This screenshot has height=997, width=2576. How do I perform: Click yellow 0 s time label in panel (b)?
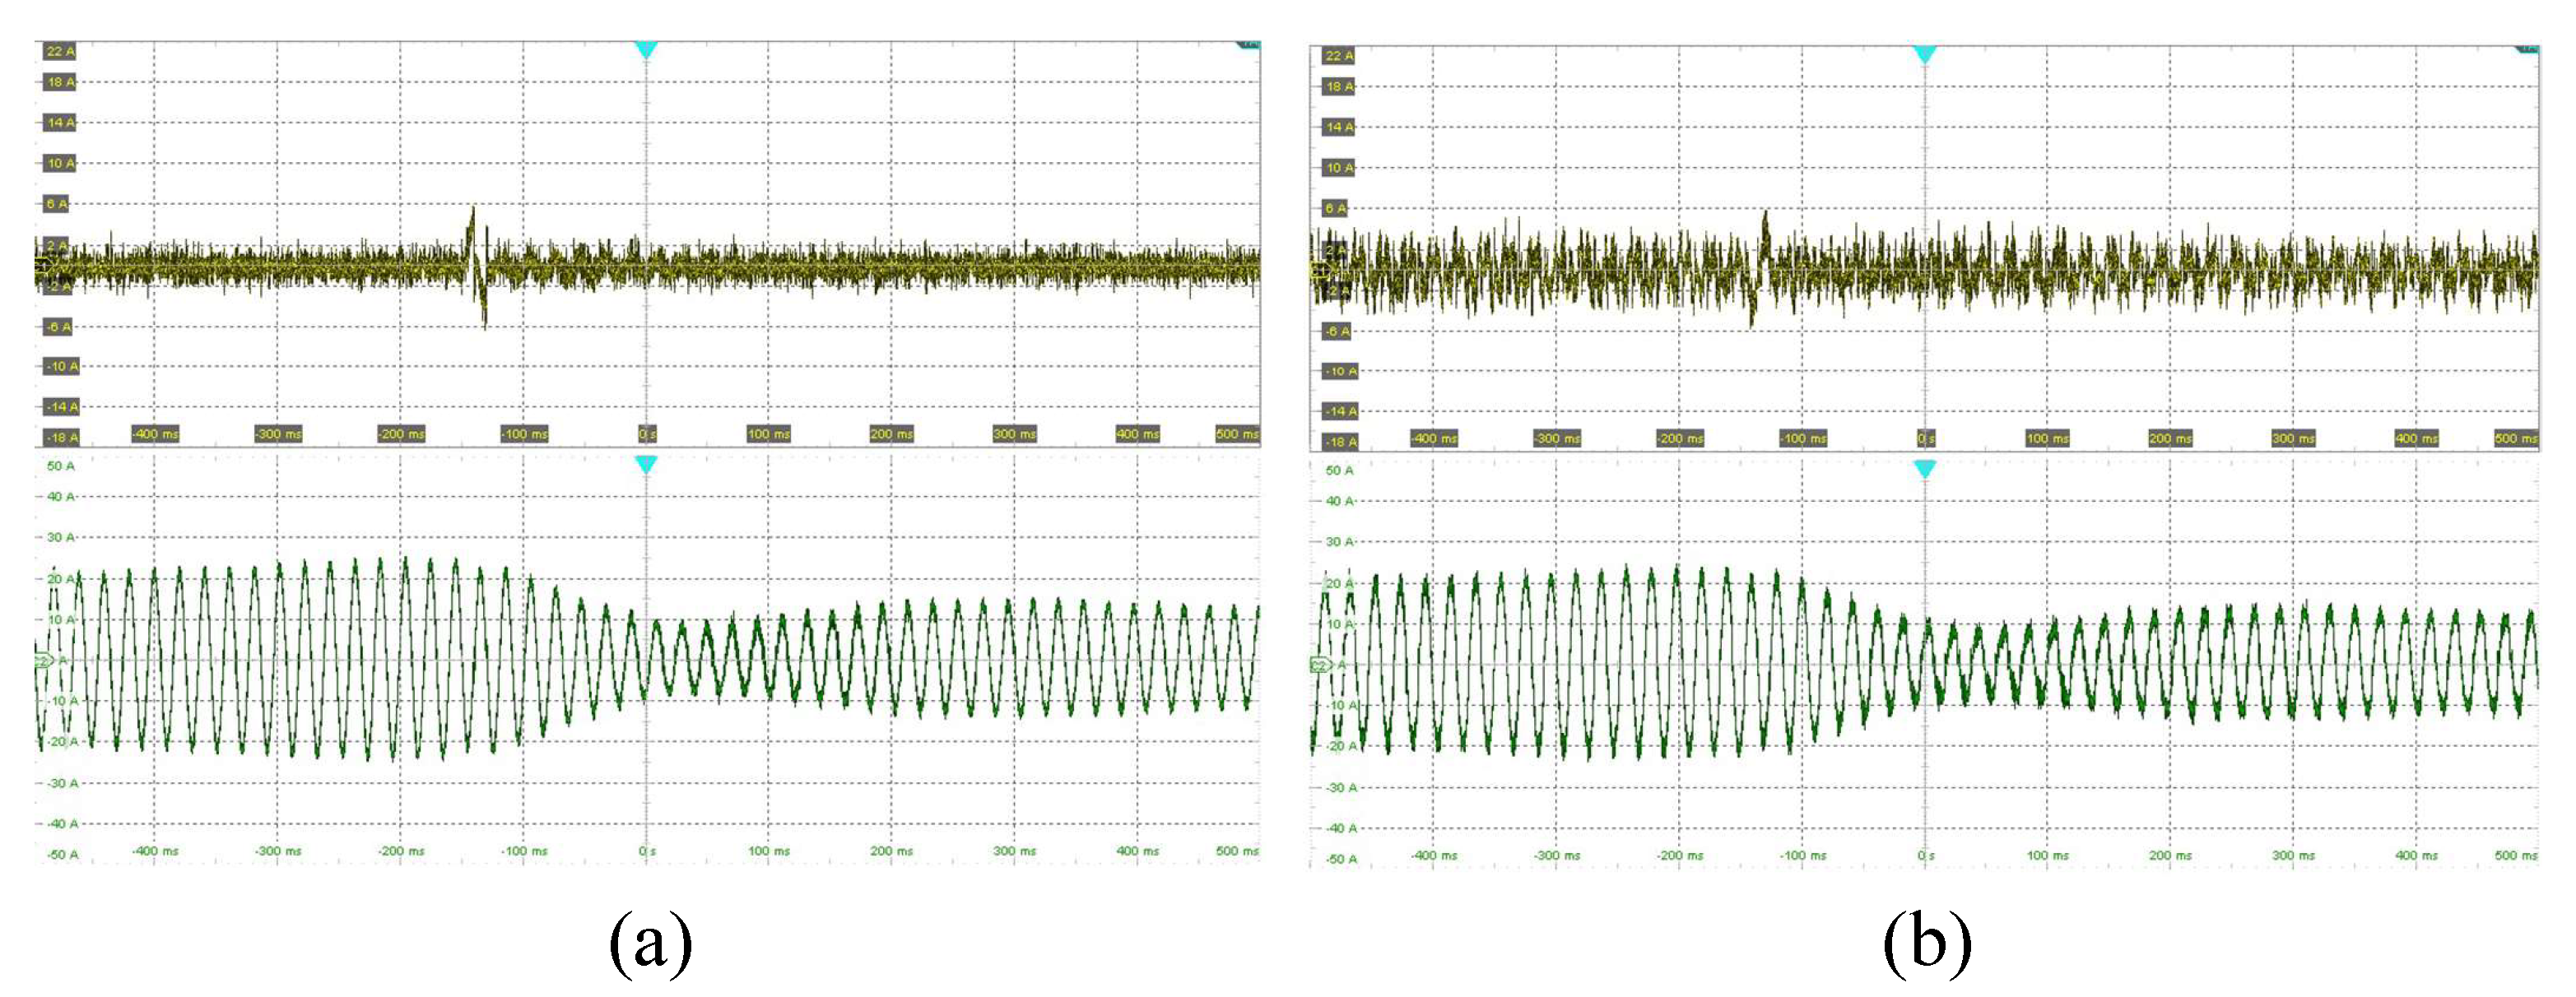click(x=1925, y=438)
